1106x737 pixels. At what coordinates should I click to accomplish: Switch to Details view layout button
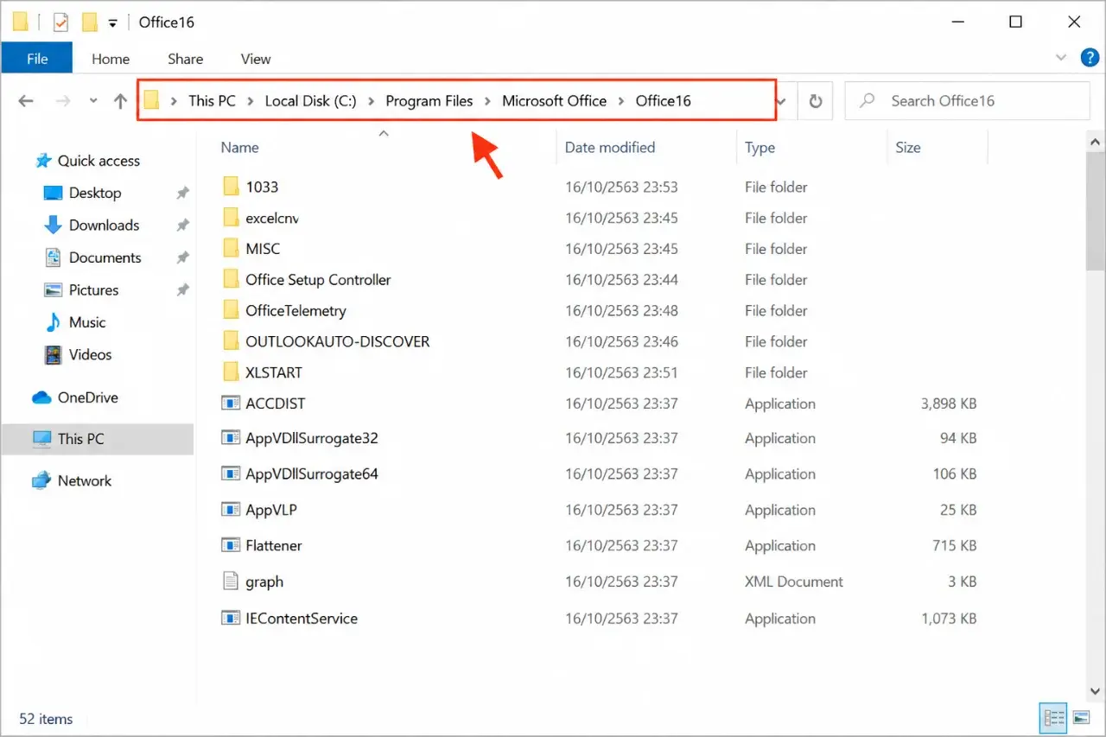[1053, 718]
